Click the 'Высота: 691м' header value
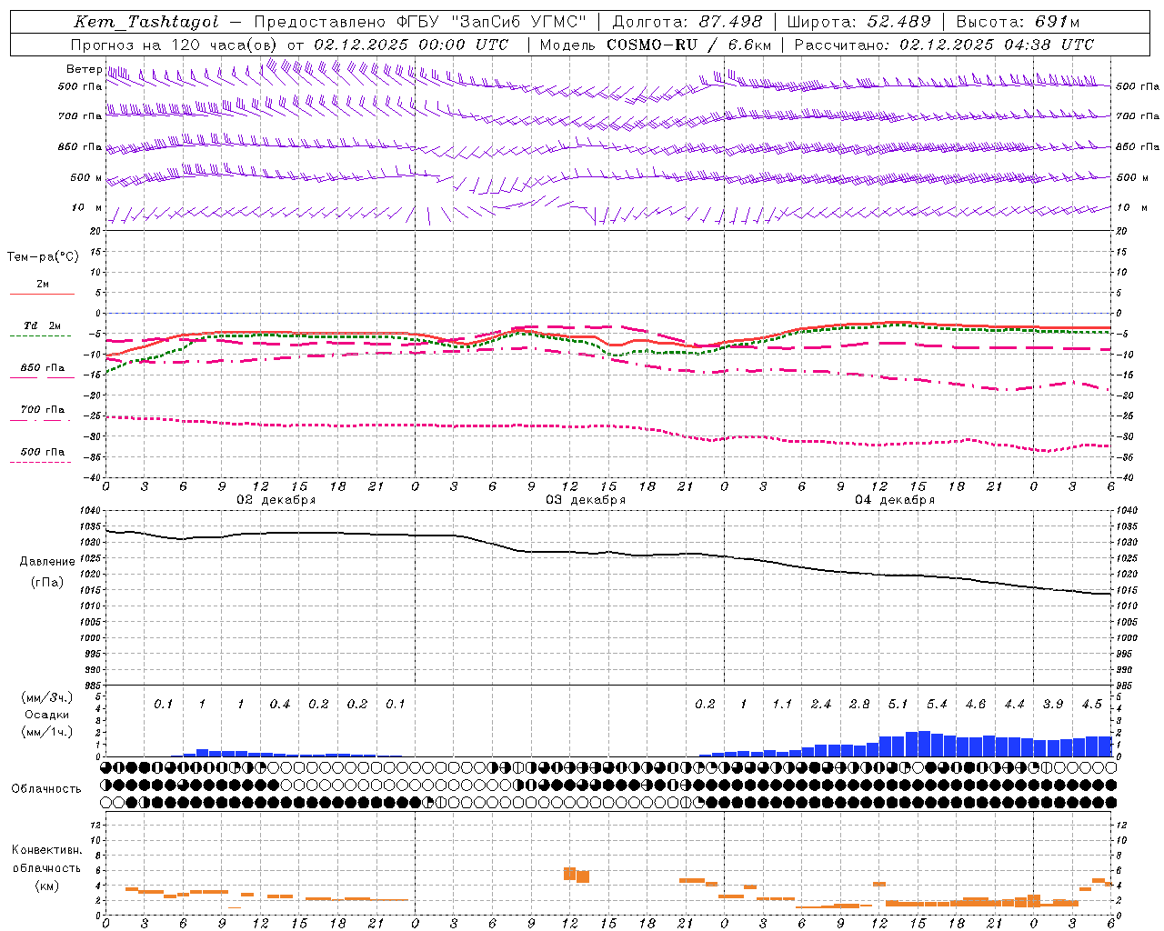 pyautogui.click(x=1018, y=22)
